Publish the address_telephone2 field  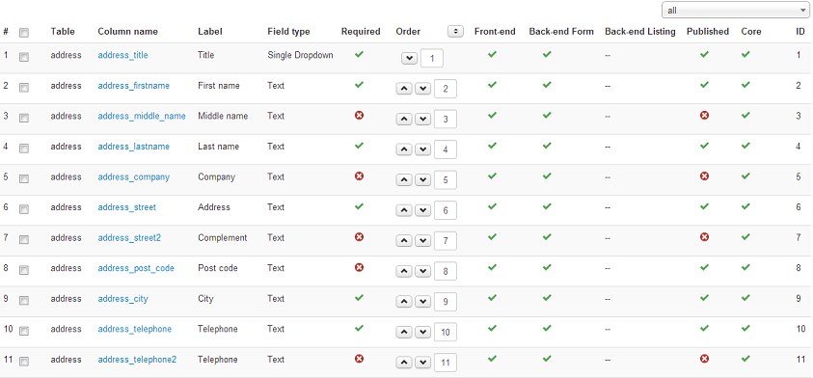(x=704, y=359)
